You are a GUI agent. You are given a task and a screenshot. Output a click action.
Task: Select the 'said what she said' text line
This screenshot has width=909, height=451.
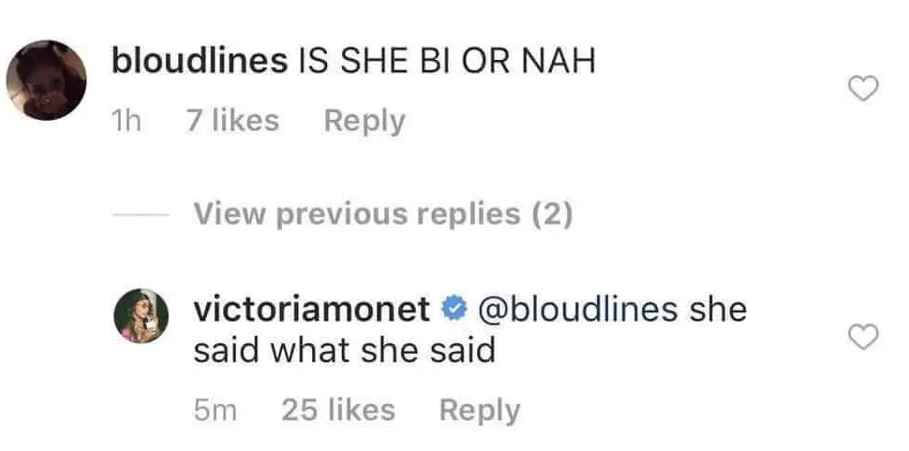[344, 351]
